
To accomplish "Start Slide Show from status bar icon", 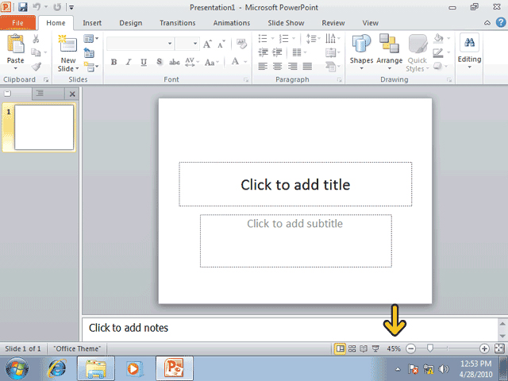I will pyautogui.click(x=375, y=348).
